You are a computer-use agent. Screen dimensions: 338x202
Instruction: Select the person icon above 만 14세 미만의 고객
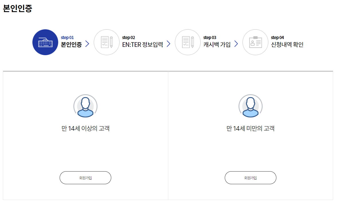coord(250,106)
